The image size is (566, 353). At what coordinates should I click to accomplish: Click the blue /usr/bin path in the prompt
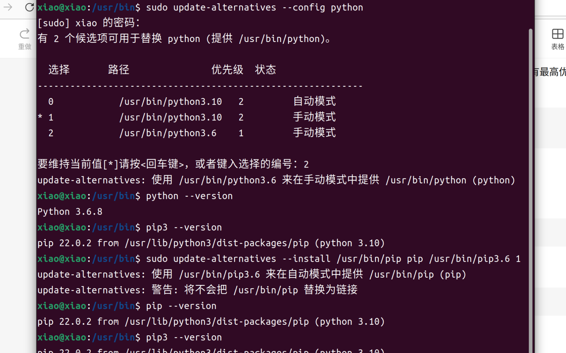[114, 7]
